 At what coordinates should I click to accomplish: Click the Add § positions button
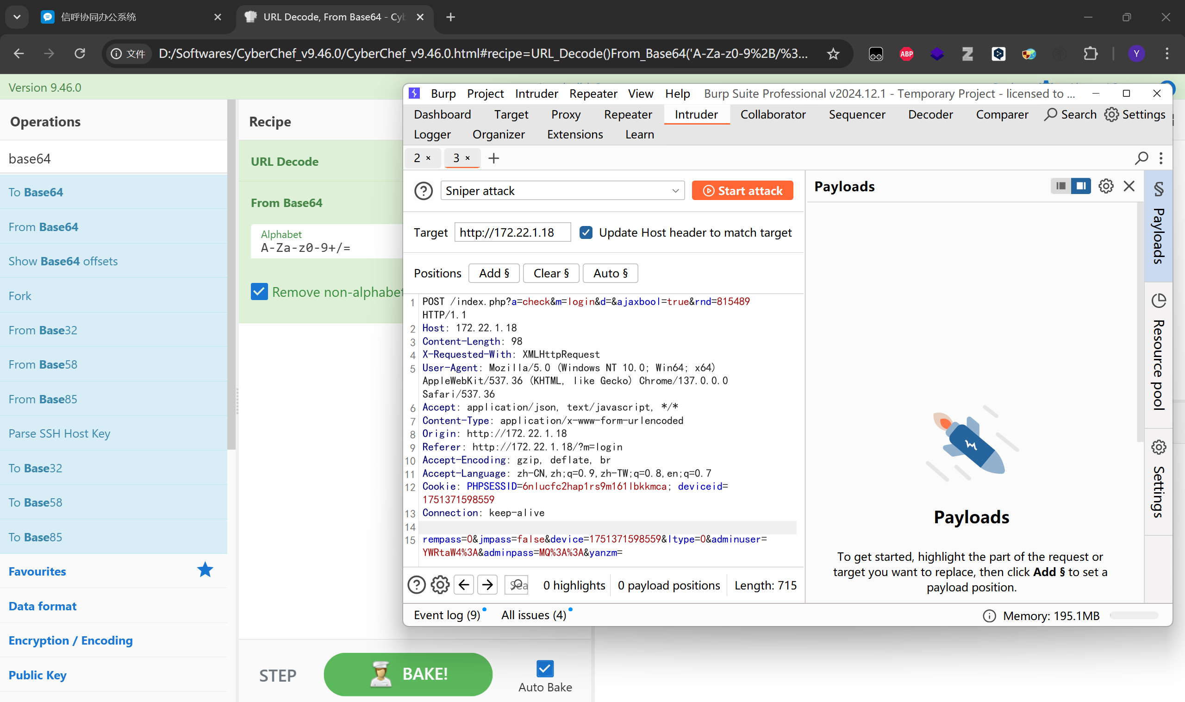pyautogui.click(x=493, y=273)
